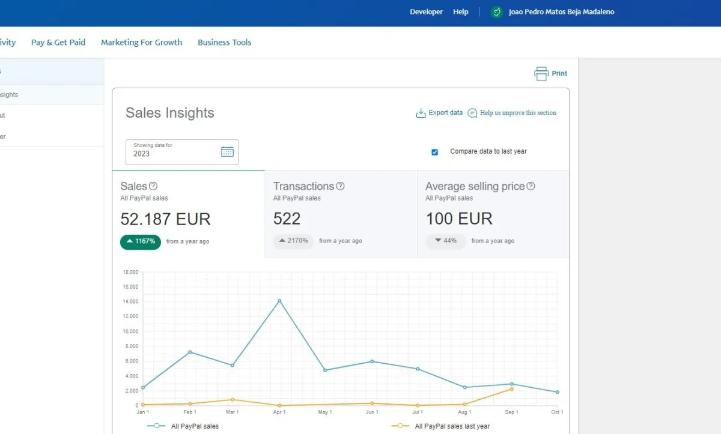Click the Print text link
This screenshot has width=721, height=434.
pyautogui.click(x=559, y=73)
